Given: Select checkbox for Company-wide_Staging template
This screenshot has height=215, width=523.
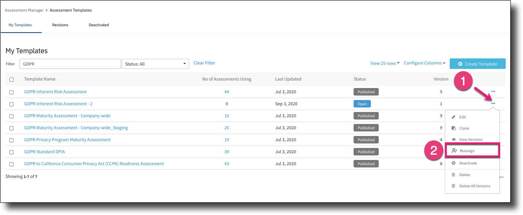Looking at the screenshot, I should [x=11, y=128].
